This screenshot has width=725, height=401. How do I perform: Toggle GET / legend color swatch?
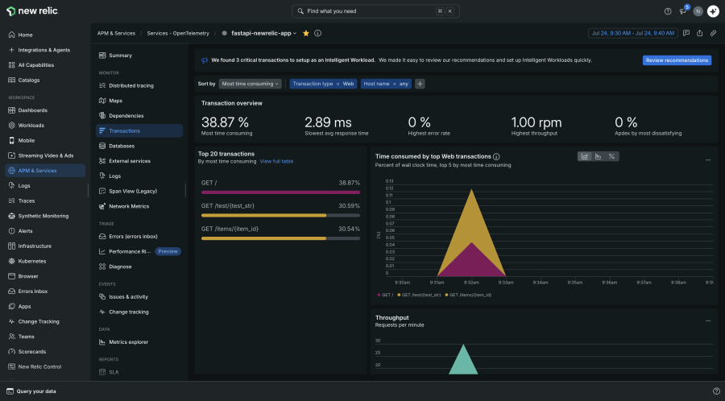379,295
